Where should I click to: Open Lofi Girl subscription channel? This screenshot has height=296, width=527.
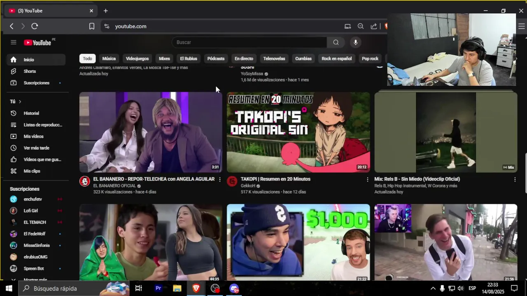36,210
